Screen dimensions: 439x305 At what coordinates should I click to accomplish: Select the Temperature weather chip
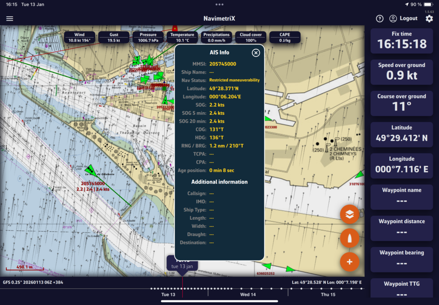(x=182, y=37)
